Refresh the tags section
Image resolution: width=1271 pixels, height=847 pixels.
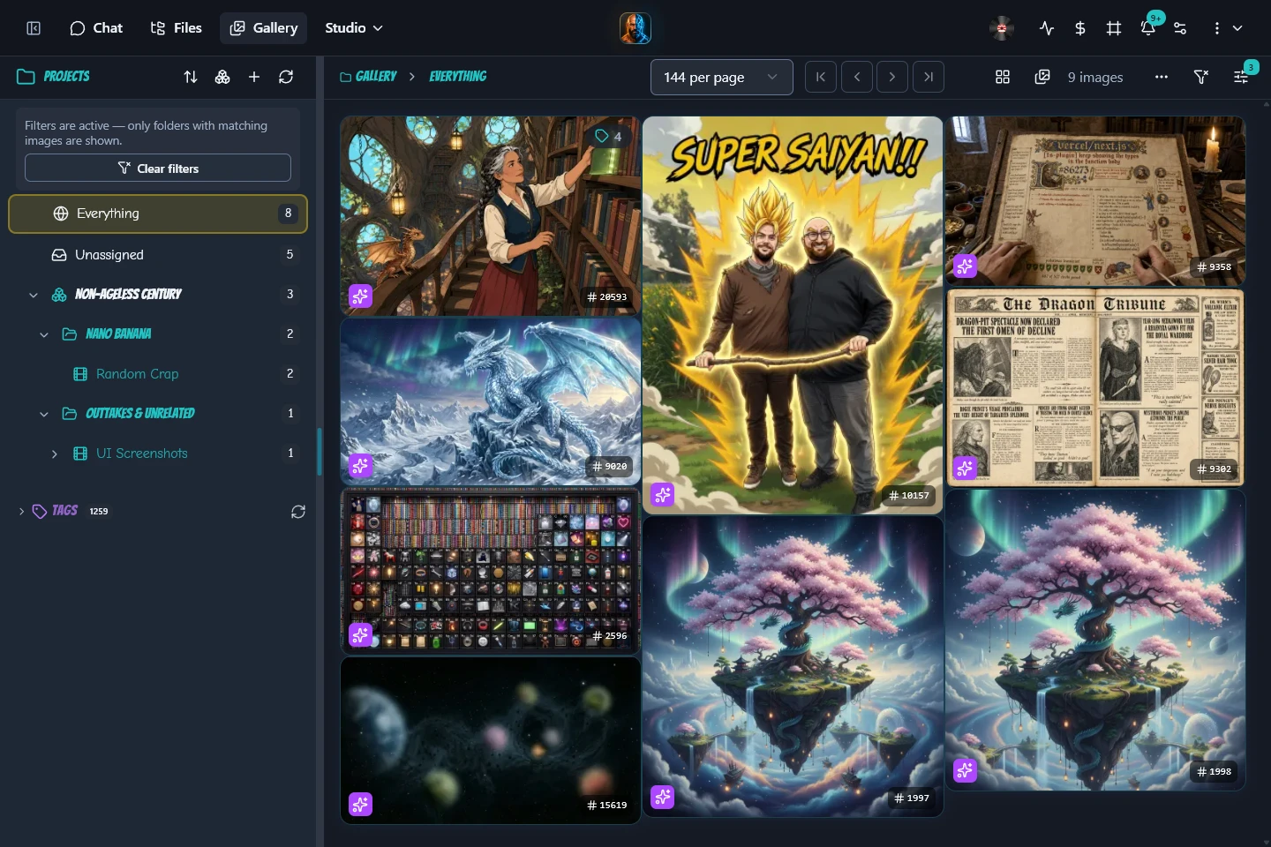click(298, 512)
